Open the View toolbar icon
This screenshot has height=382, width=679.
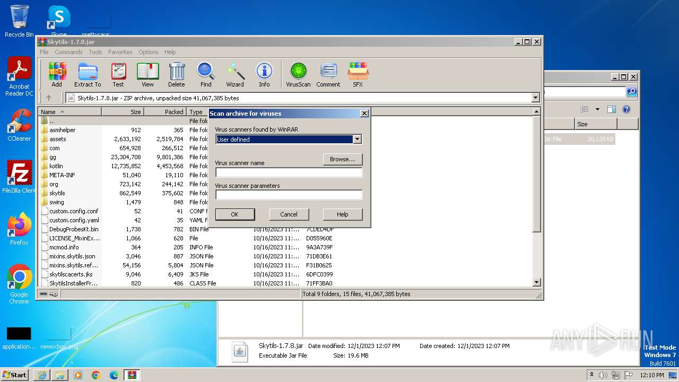[147, 75]
